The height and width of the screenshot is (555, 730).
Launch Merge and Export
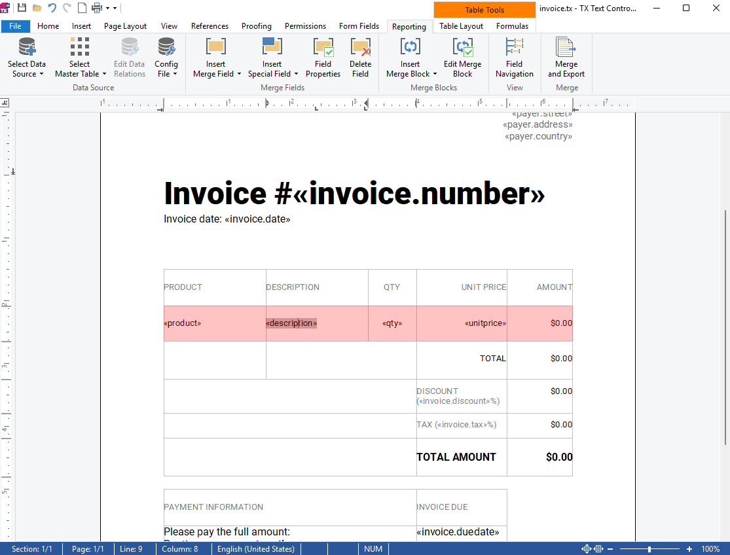pyautogui.click(x=566, y=57)
